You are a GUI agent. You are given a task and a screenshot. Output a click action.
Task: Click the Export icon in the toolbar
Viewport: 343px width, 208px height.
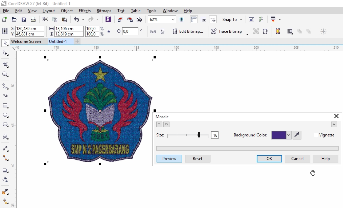click(130, 20)
